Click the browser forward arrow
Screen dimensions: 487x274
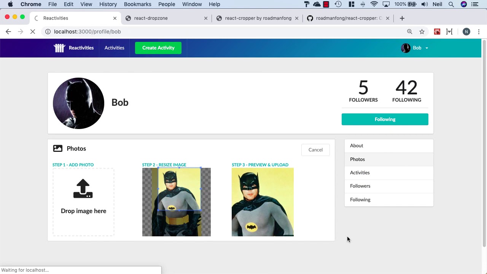pos(21,32)
